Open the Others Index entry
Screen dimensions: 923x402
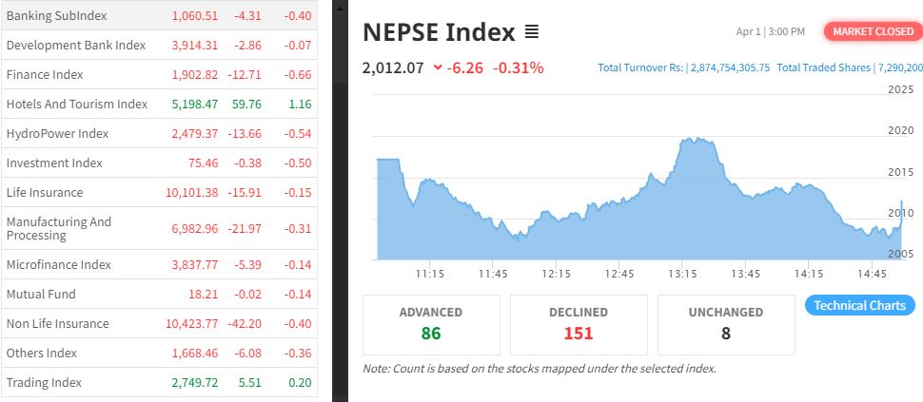[42, 354]
